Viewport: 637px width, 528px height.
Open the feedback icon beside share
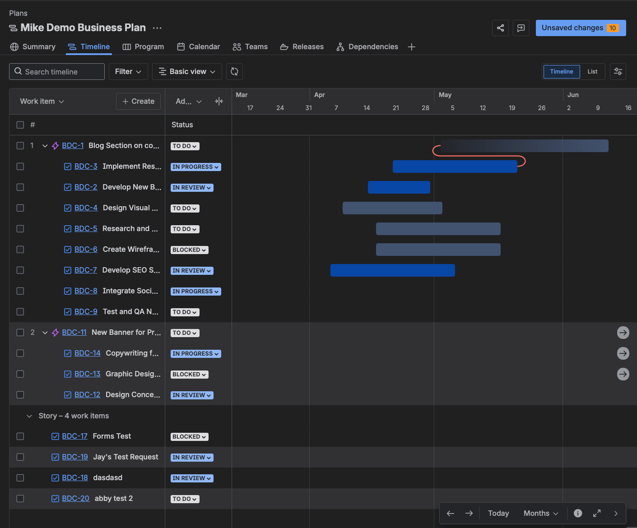click(521, 28)
